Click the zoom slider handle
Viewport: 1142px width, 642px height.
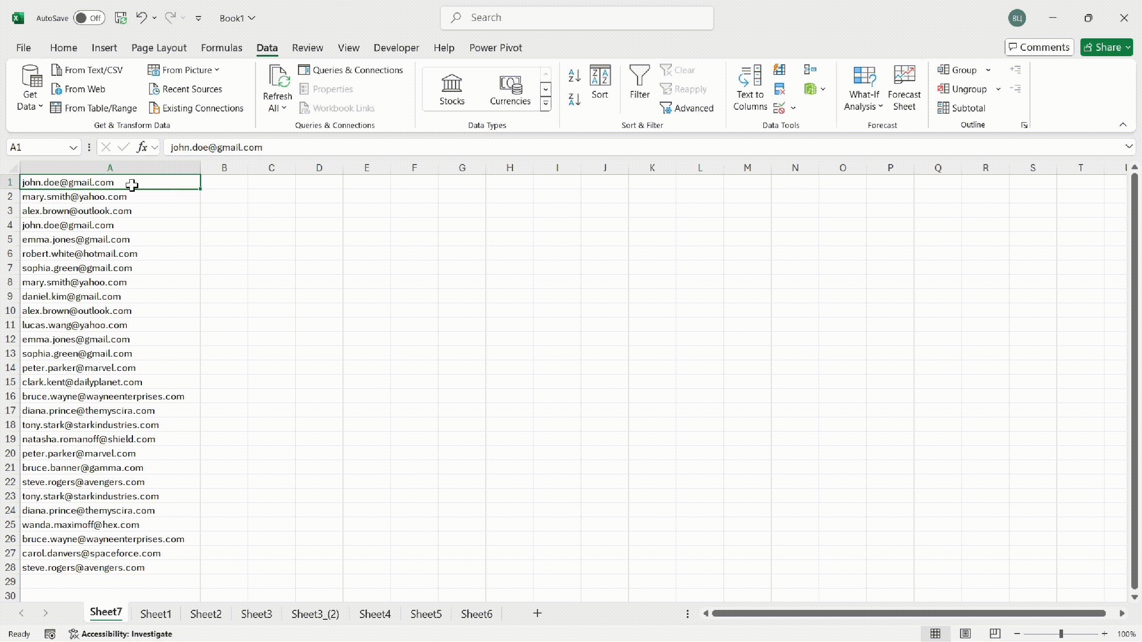(x=1061, y=634)
